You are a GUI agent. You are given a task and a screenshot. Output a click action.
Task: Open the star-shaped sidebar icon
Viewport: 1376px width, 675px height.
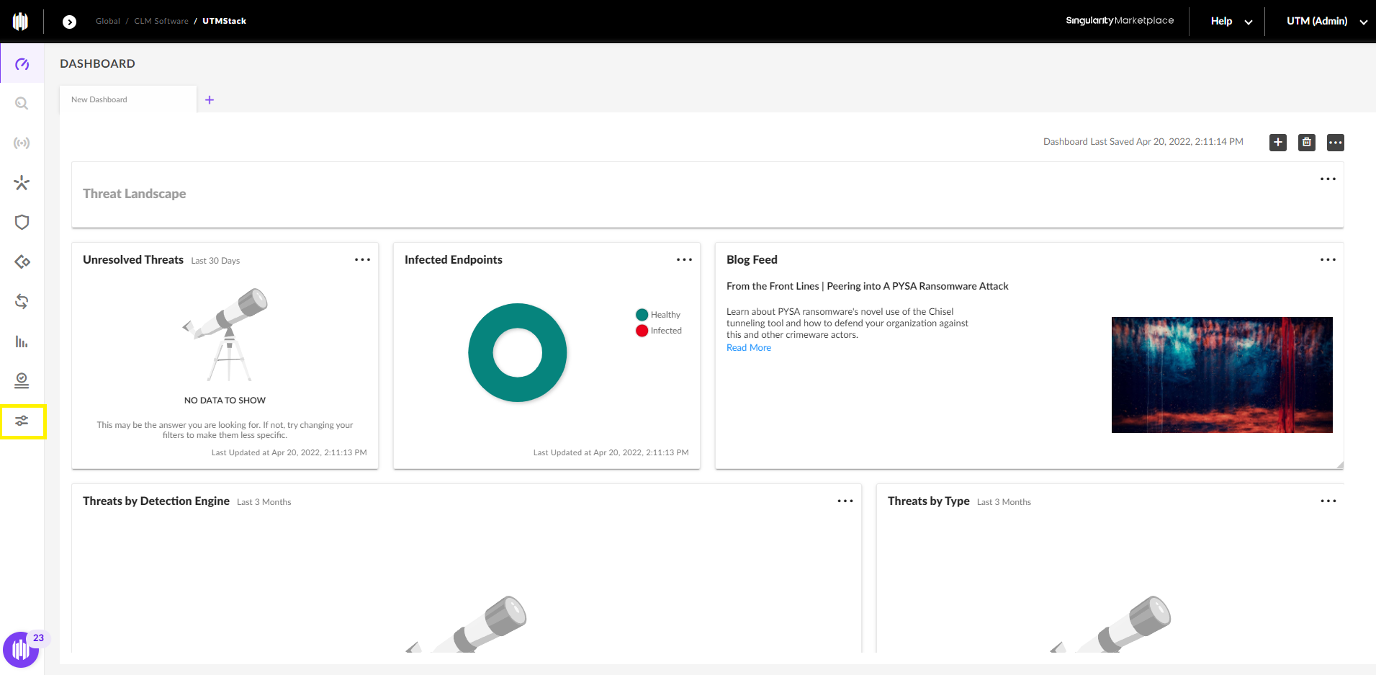pyautogui.click(x=22, y=183)
